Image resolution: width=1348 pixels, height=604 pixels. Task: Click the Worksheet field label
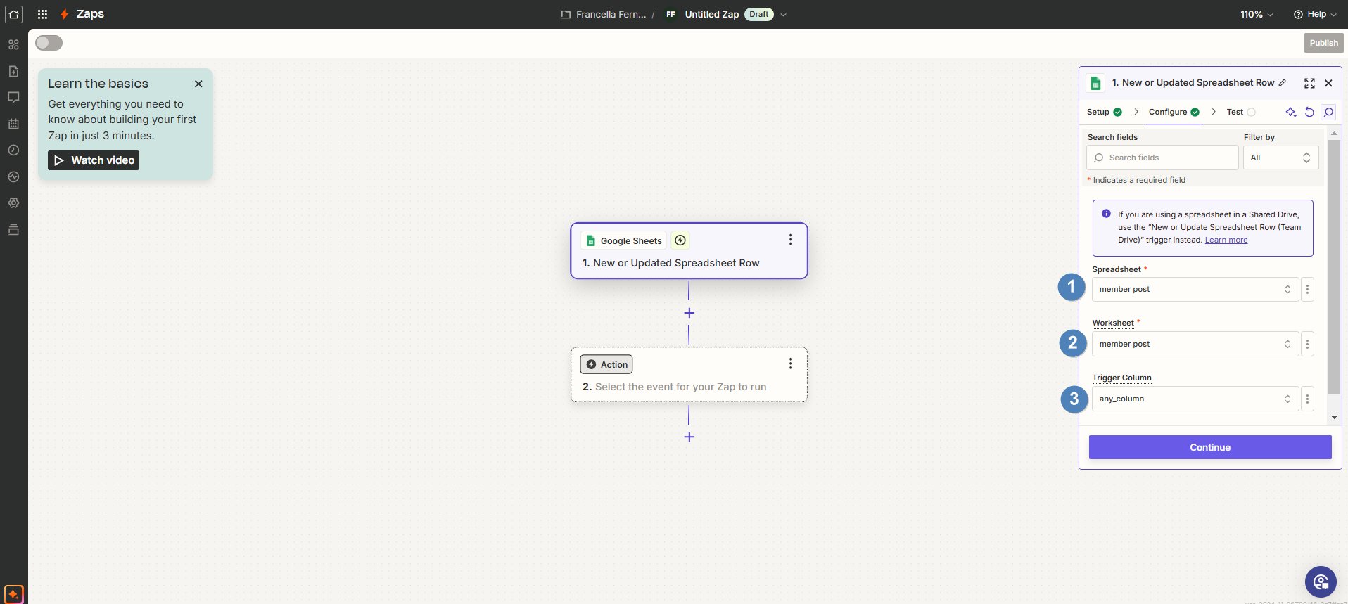click(x=1113, y=323)
